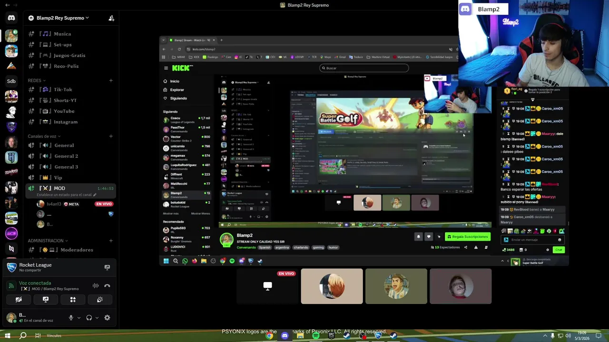609x342 pixels.
Task: Deafen with the headphones button
Action: [89, 318]
